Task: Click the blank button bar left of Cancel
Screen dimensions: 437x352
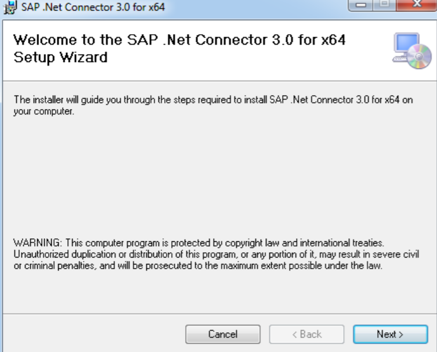Action: click(x=93, y=334)
